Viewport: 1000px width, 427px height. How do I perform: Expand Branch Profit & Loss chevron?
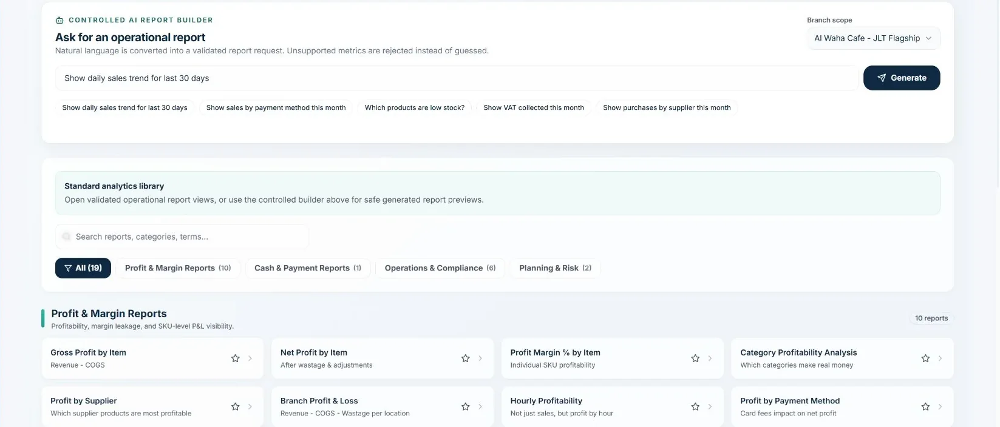coord(480,407)
